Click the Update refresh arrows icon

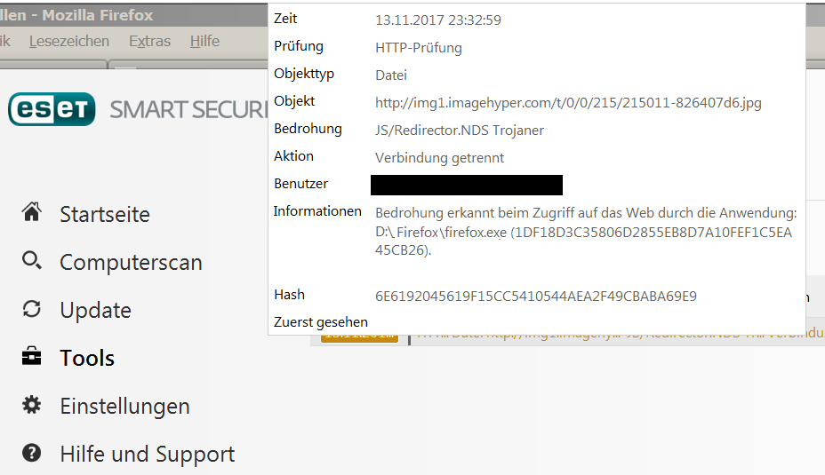coord(32,308)
